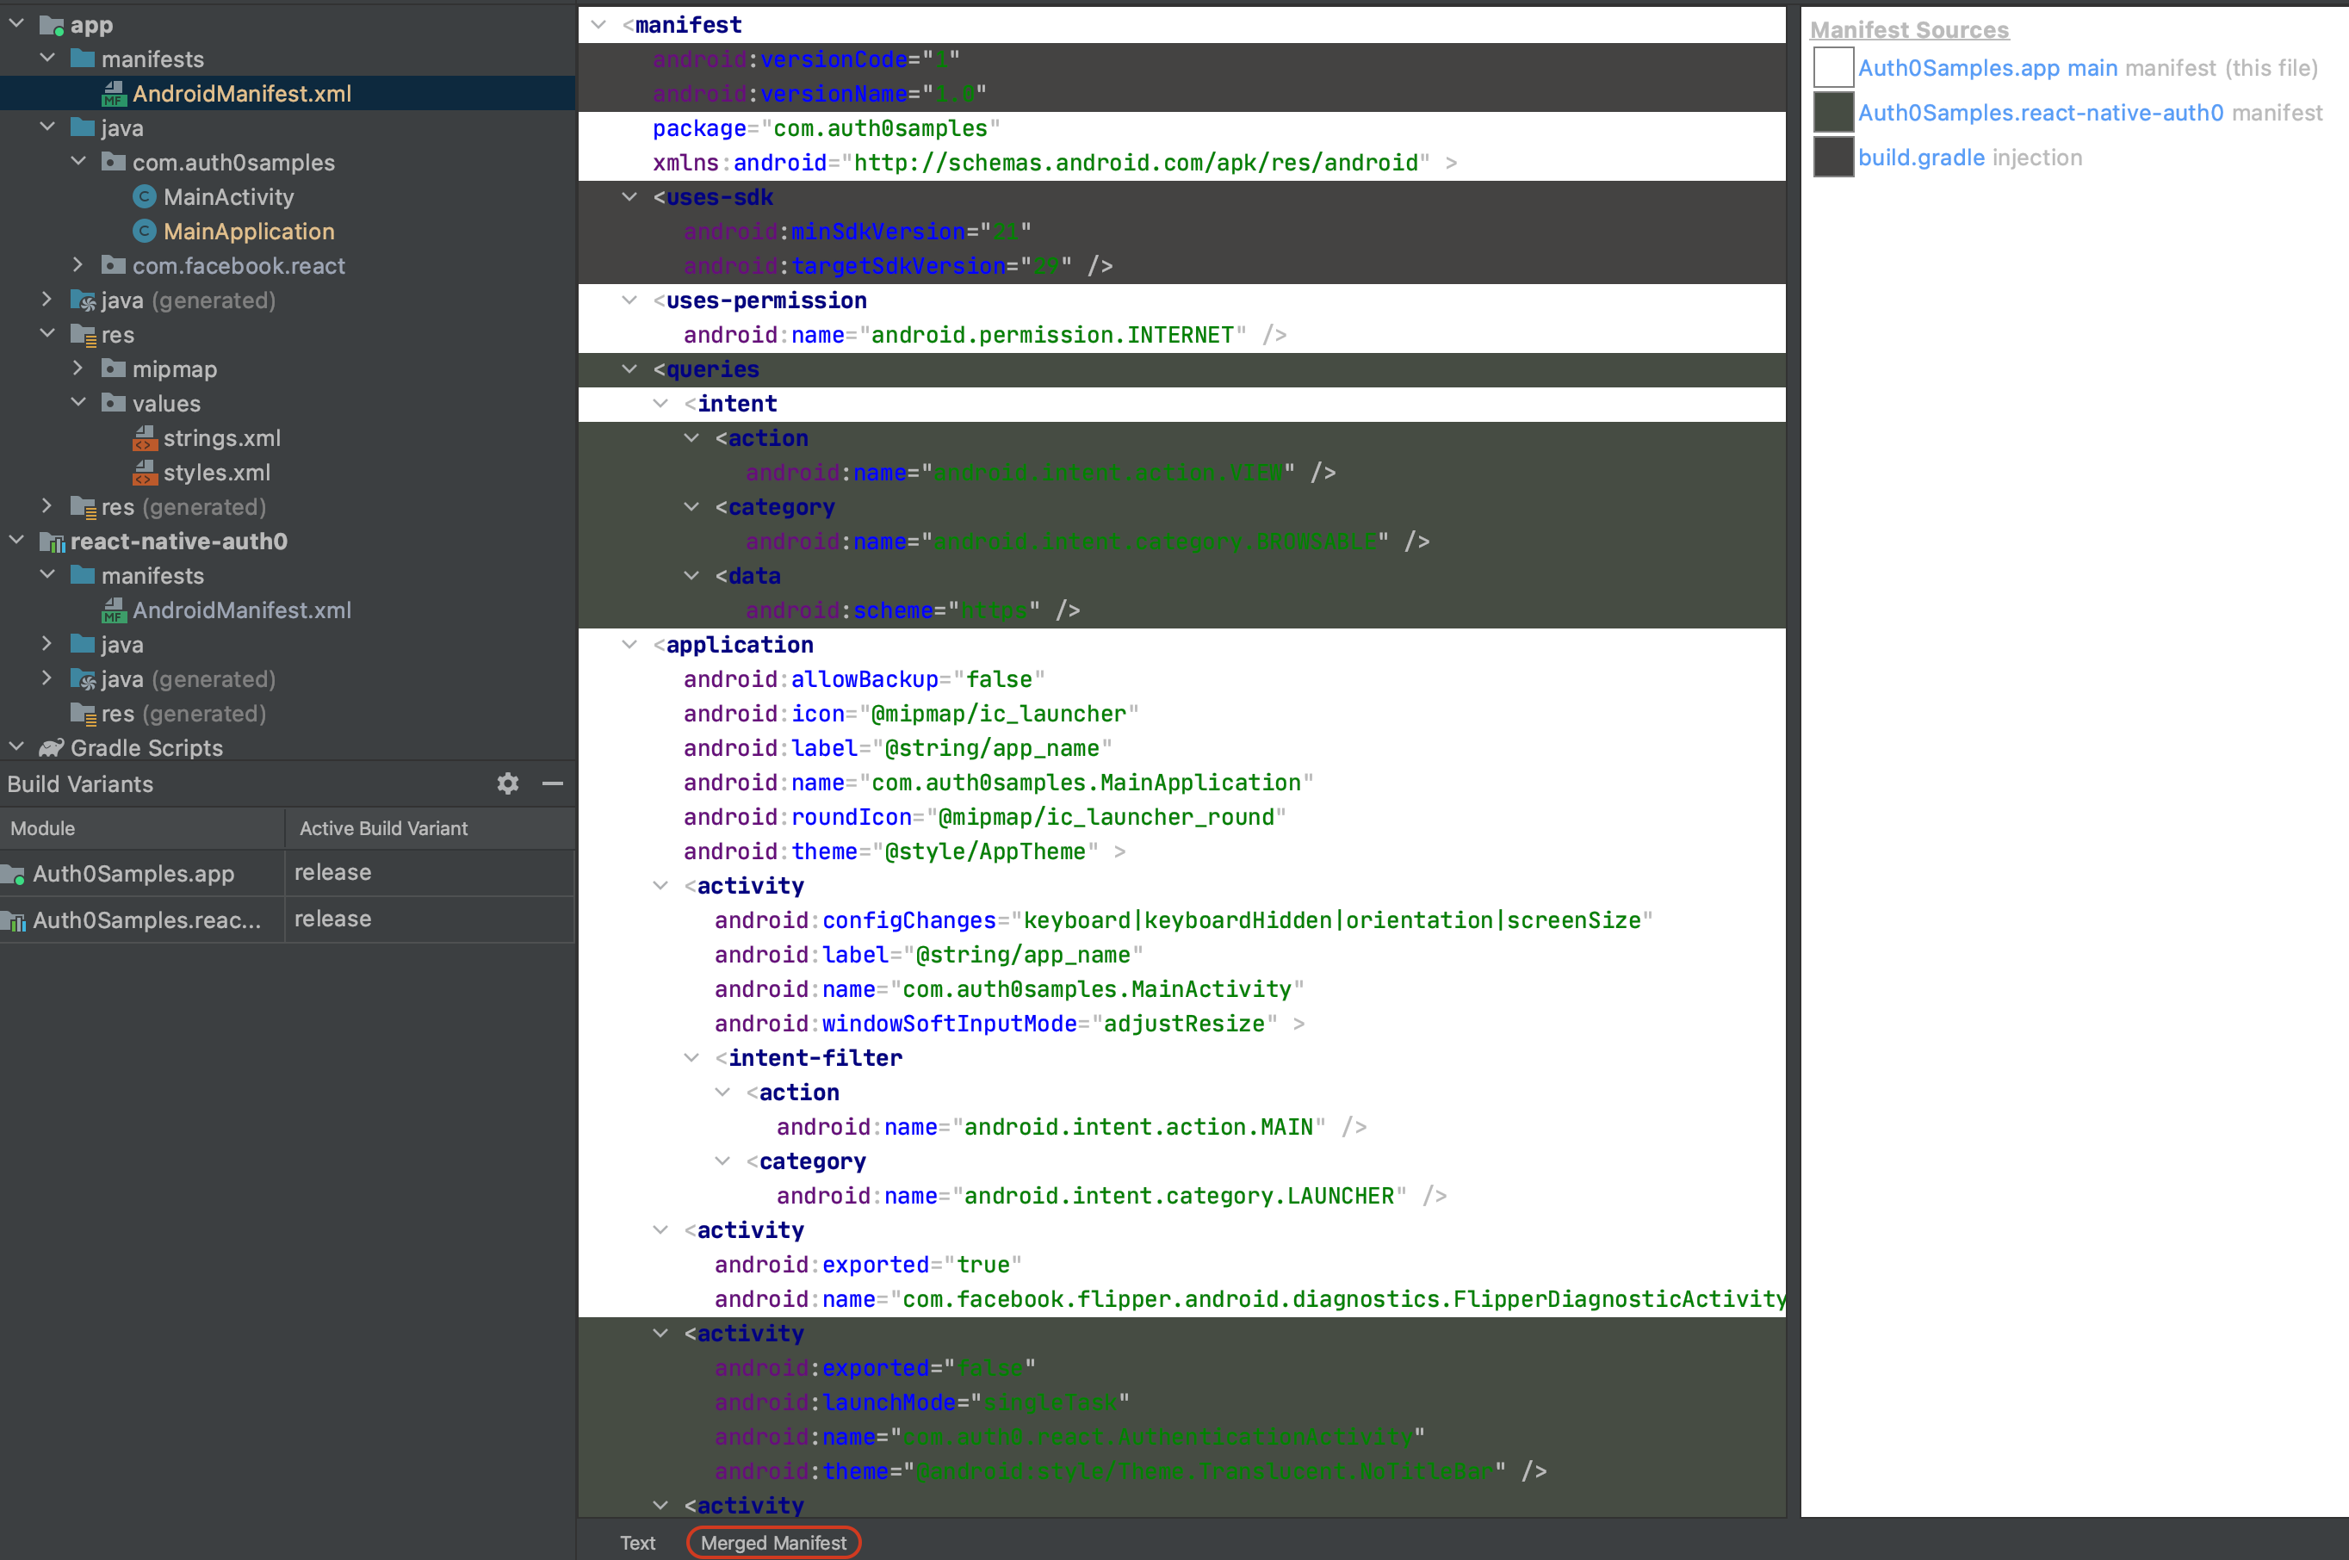This screenshot has width=2349, height=1560.
Task: Collapse the application element in the manifest
Action: coord(629,645)
